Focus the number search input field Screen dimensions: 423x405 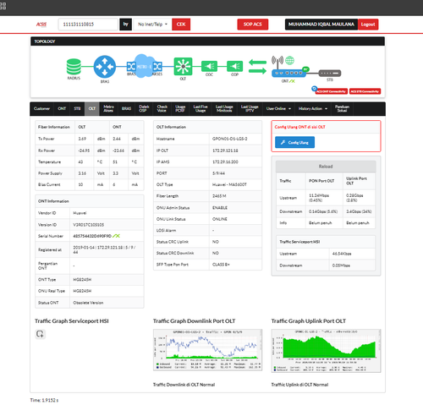point(88,25)
